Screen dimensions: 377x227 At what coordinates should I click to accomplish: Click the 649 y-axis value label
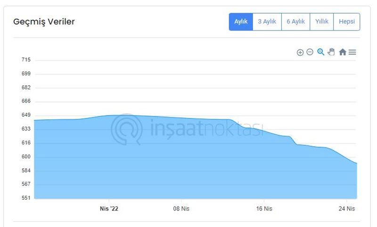click(x=26, y=115)
